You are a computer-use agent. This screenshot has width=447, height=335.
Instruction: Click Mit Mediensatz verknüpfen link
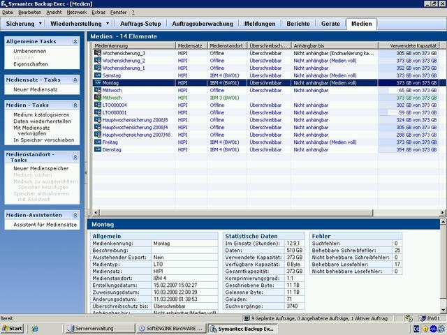pos(31,131)
